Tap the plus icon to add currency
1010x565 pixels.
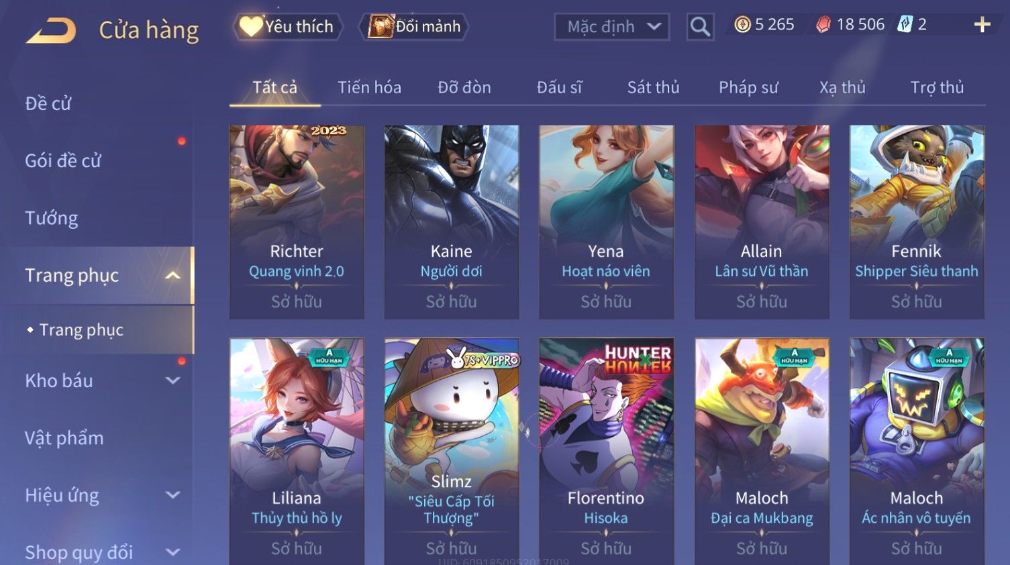tap(982, 25)
